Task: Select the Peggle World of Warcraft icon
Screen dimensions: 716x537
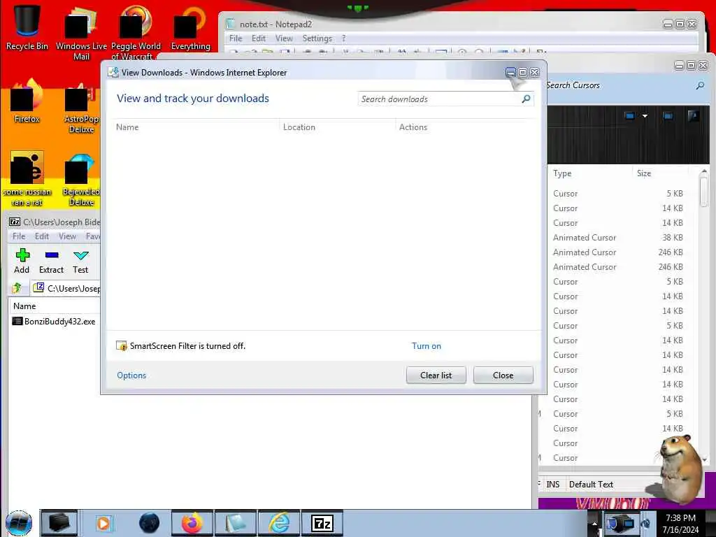Action: click(136, 32)
